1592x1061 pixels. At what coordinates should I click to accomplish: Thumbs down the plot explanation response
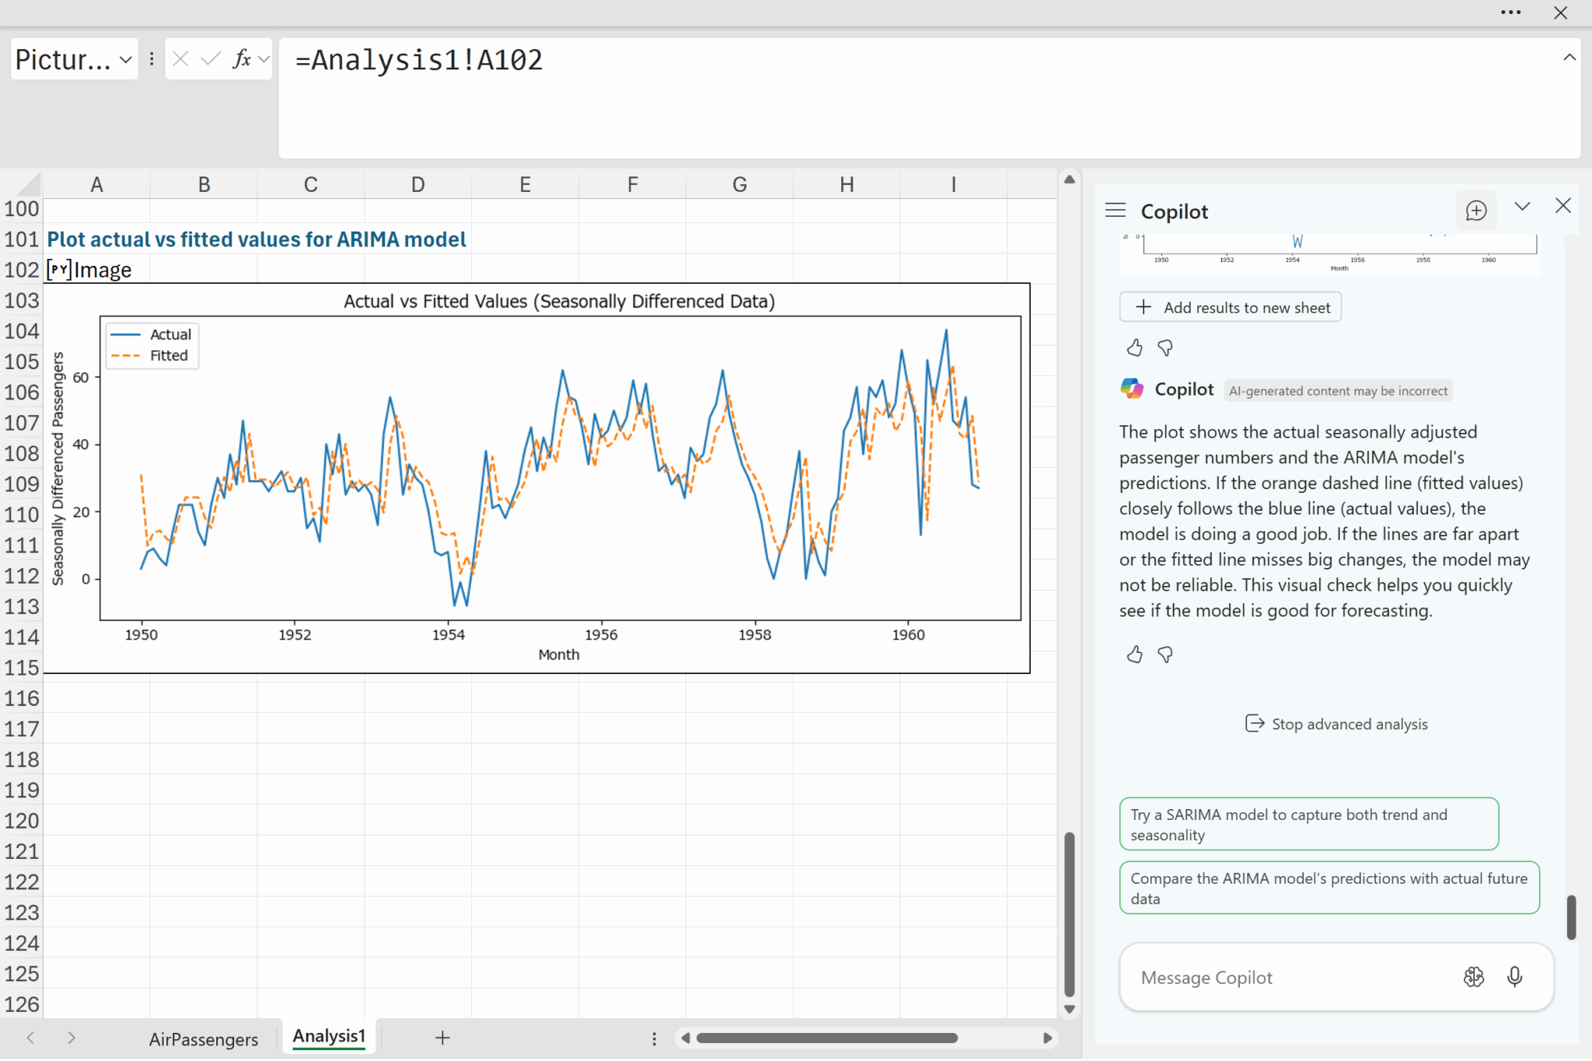[x=1164, y=654]
